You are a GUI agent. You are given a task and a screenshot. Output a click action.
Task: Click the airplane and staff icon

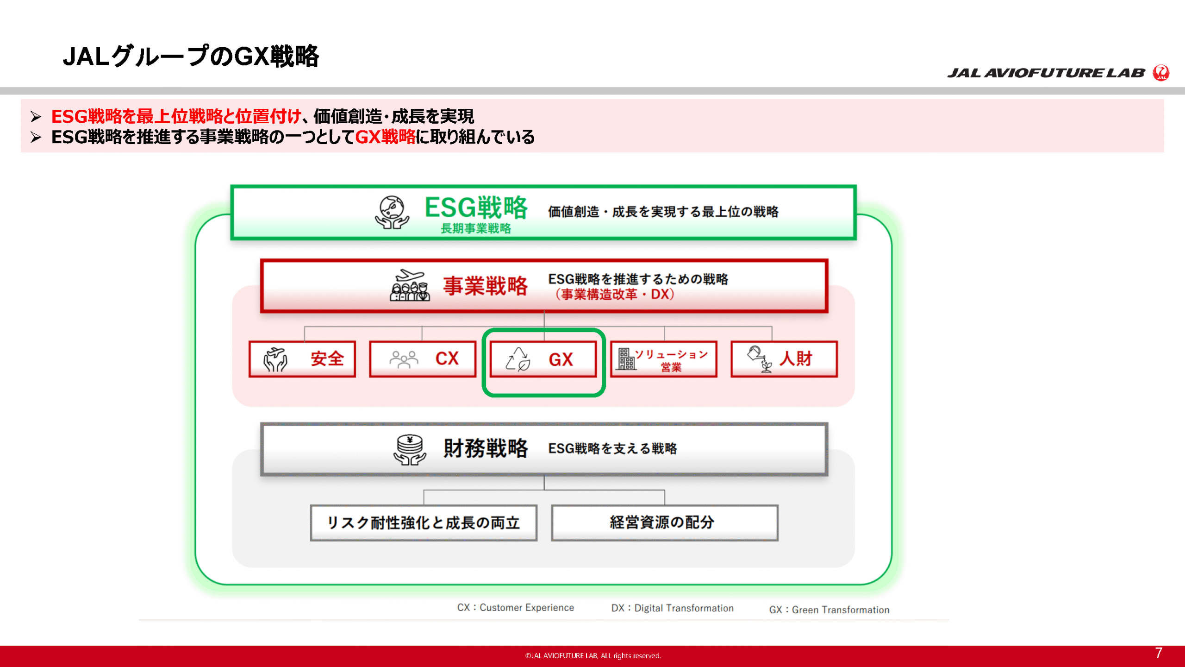pyautogui.click(x=410, y=286)
